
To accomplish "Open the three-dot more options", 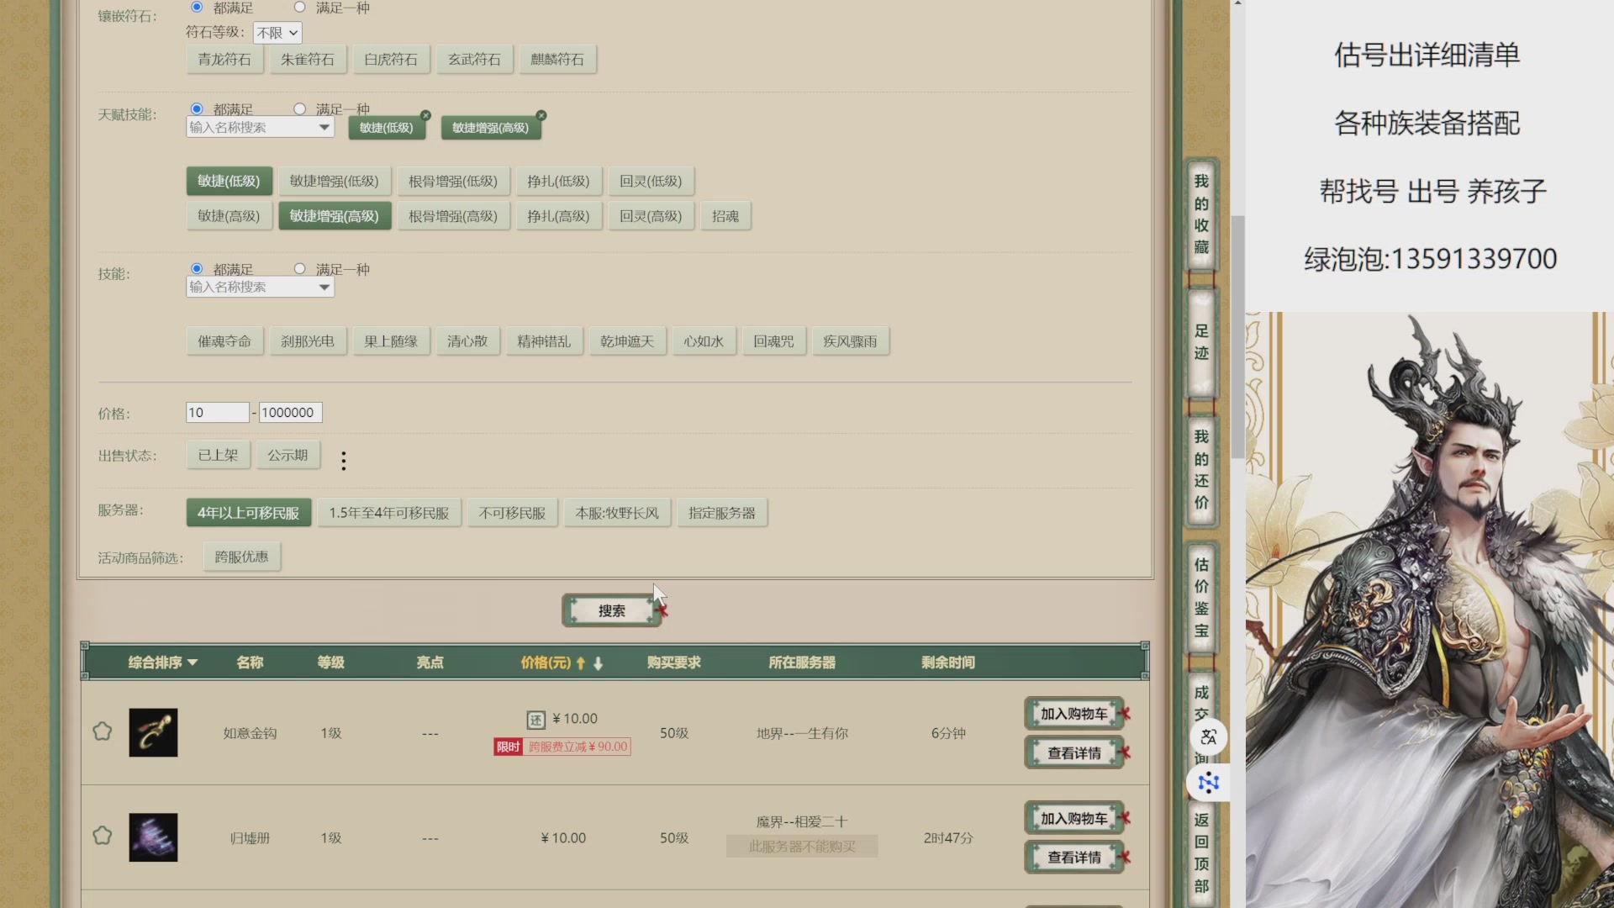I will tap(344, 460).
